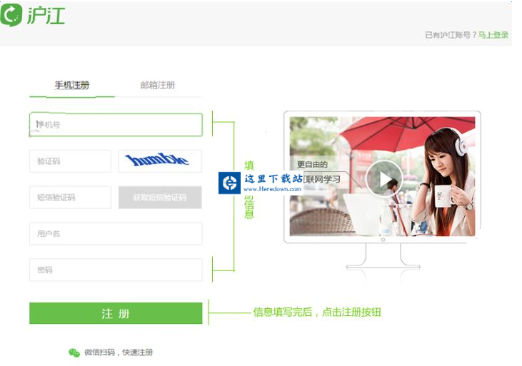Click the monitor video thumbnail image
522x366 pixels.
(x=383, y=176)
